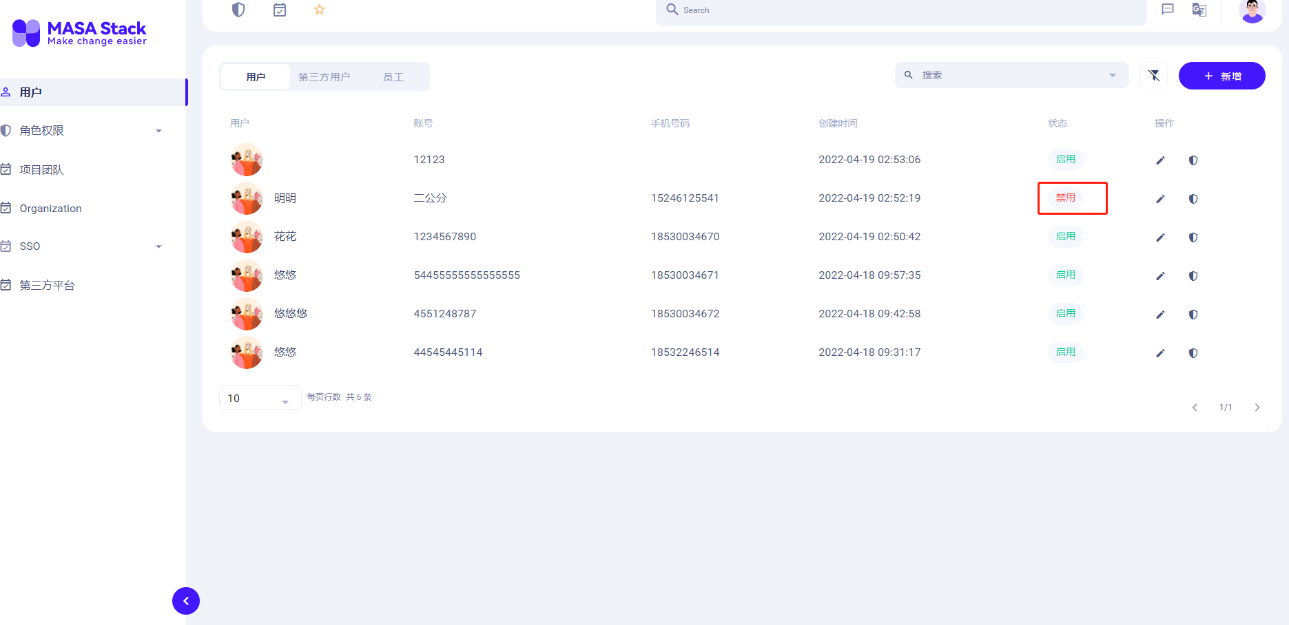The image size is (1289, 625).
Task: Open the message feedback icon in the header
Action: tap(1167, 9)
